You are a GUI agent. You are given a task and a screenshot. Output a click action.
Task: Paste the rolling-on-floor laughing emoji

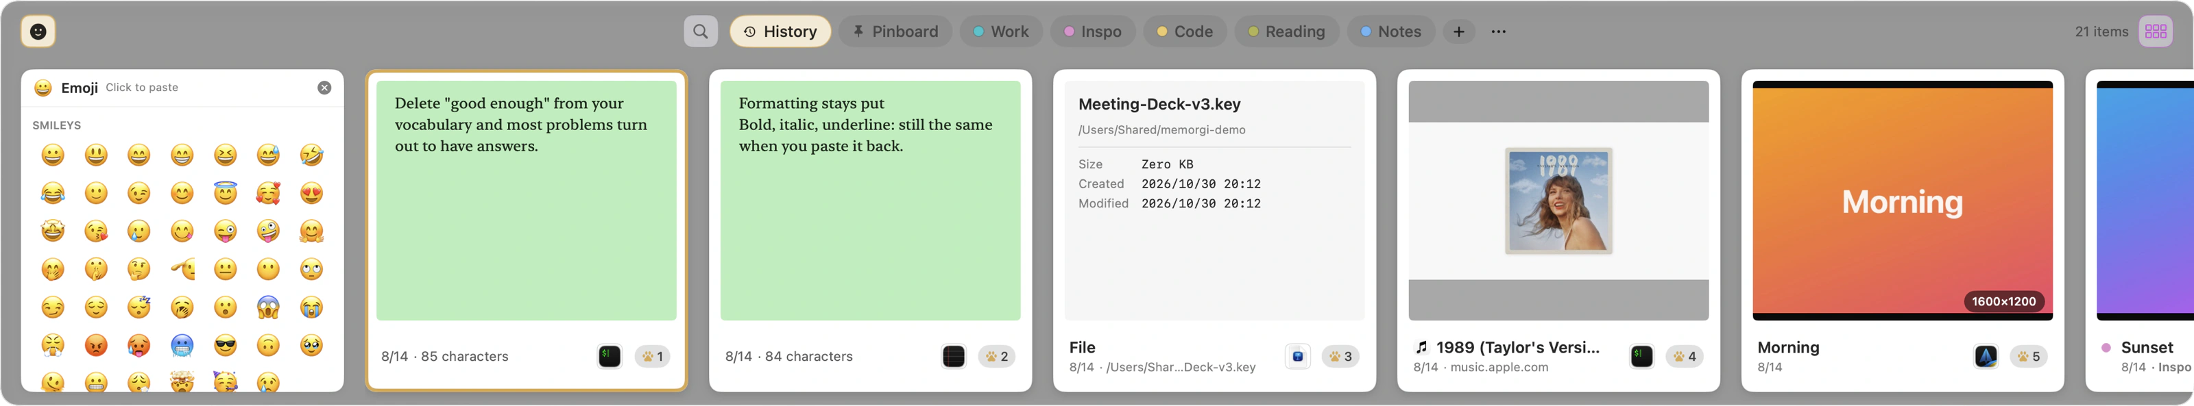[312, 155]
